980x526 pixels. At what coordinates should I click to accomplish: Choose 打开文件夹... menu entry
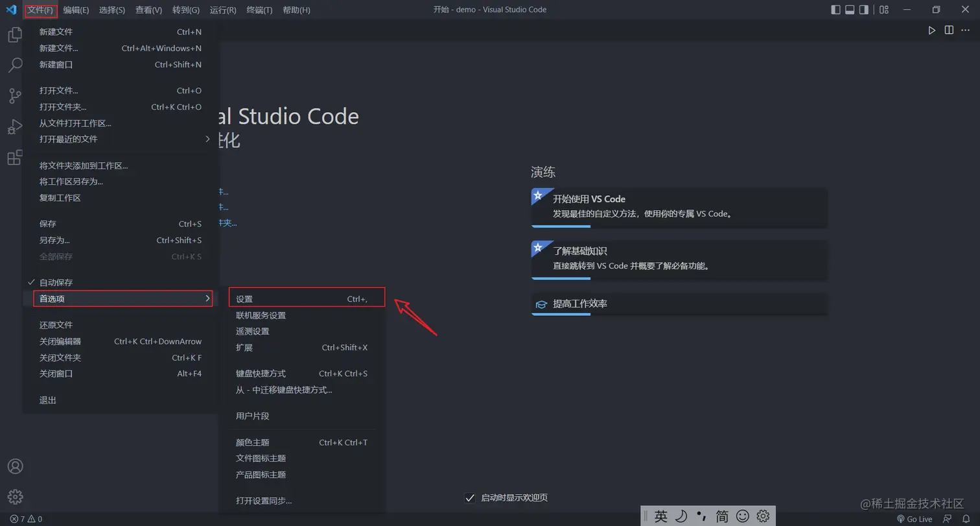(121, 107)
